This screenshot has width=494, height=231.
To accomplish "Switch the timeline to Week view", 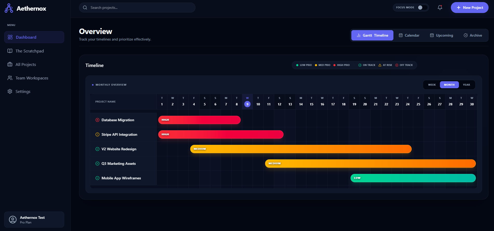I will tap(432, 85).
